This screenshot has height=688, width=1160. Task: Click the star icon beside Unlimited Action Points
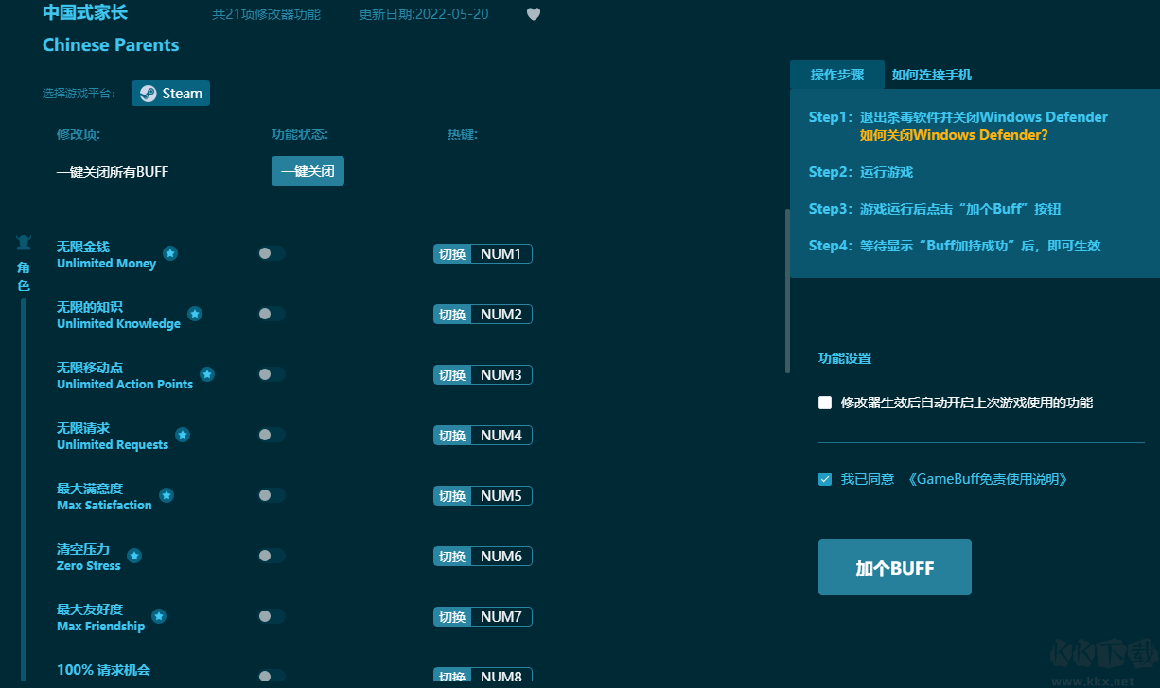click(x=206, y=374)
